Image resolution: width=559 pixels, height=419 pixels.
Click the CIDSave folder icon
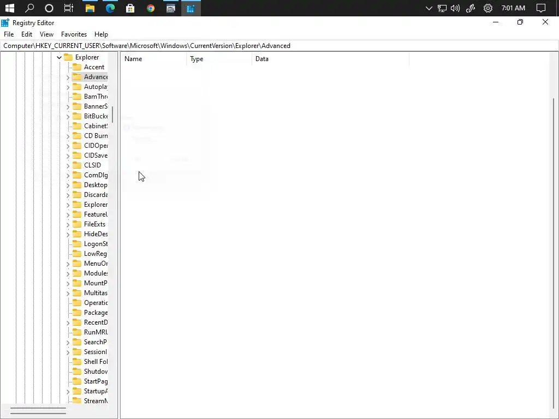77,155
